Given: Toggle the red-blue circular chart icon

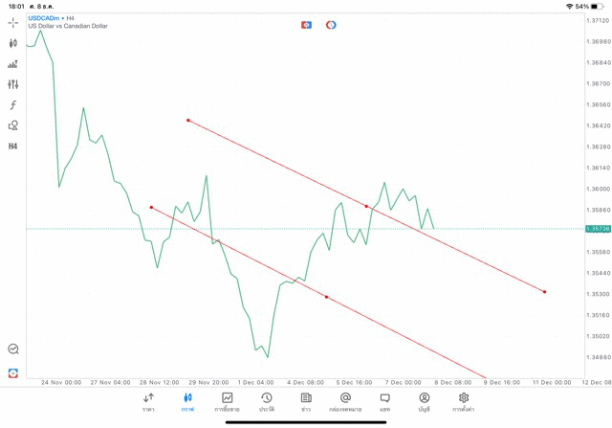Looking at the screenshot, I should [331, 25].
